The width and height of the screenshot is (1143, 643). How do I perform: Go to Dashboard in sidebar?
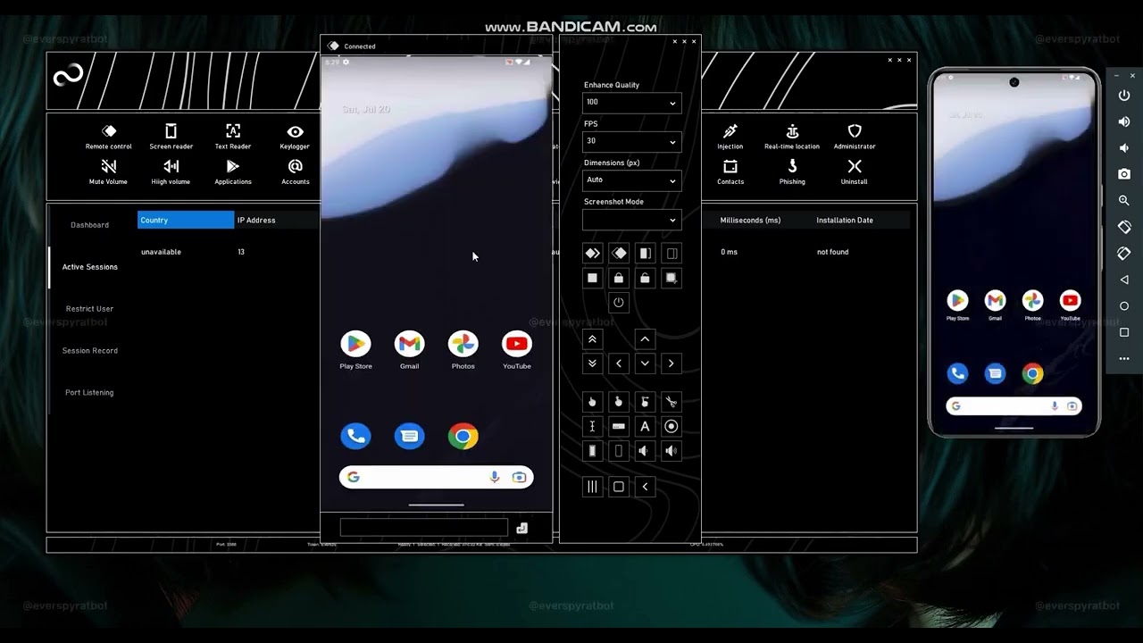[x=90, y=225]
